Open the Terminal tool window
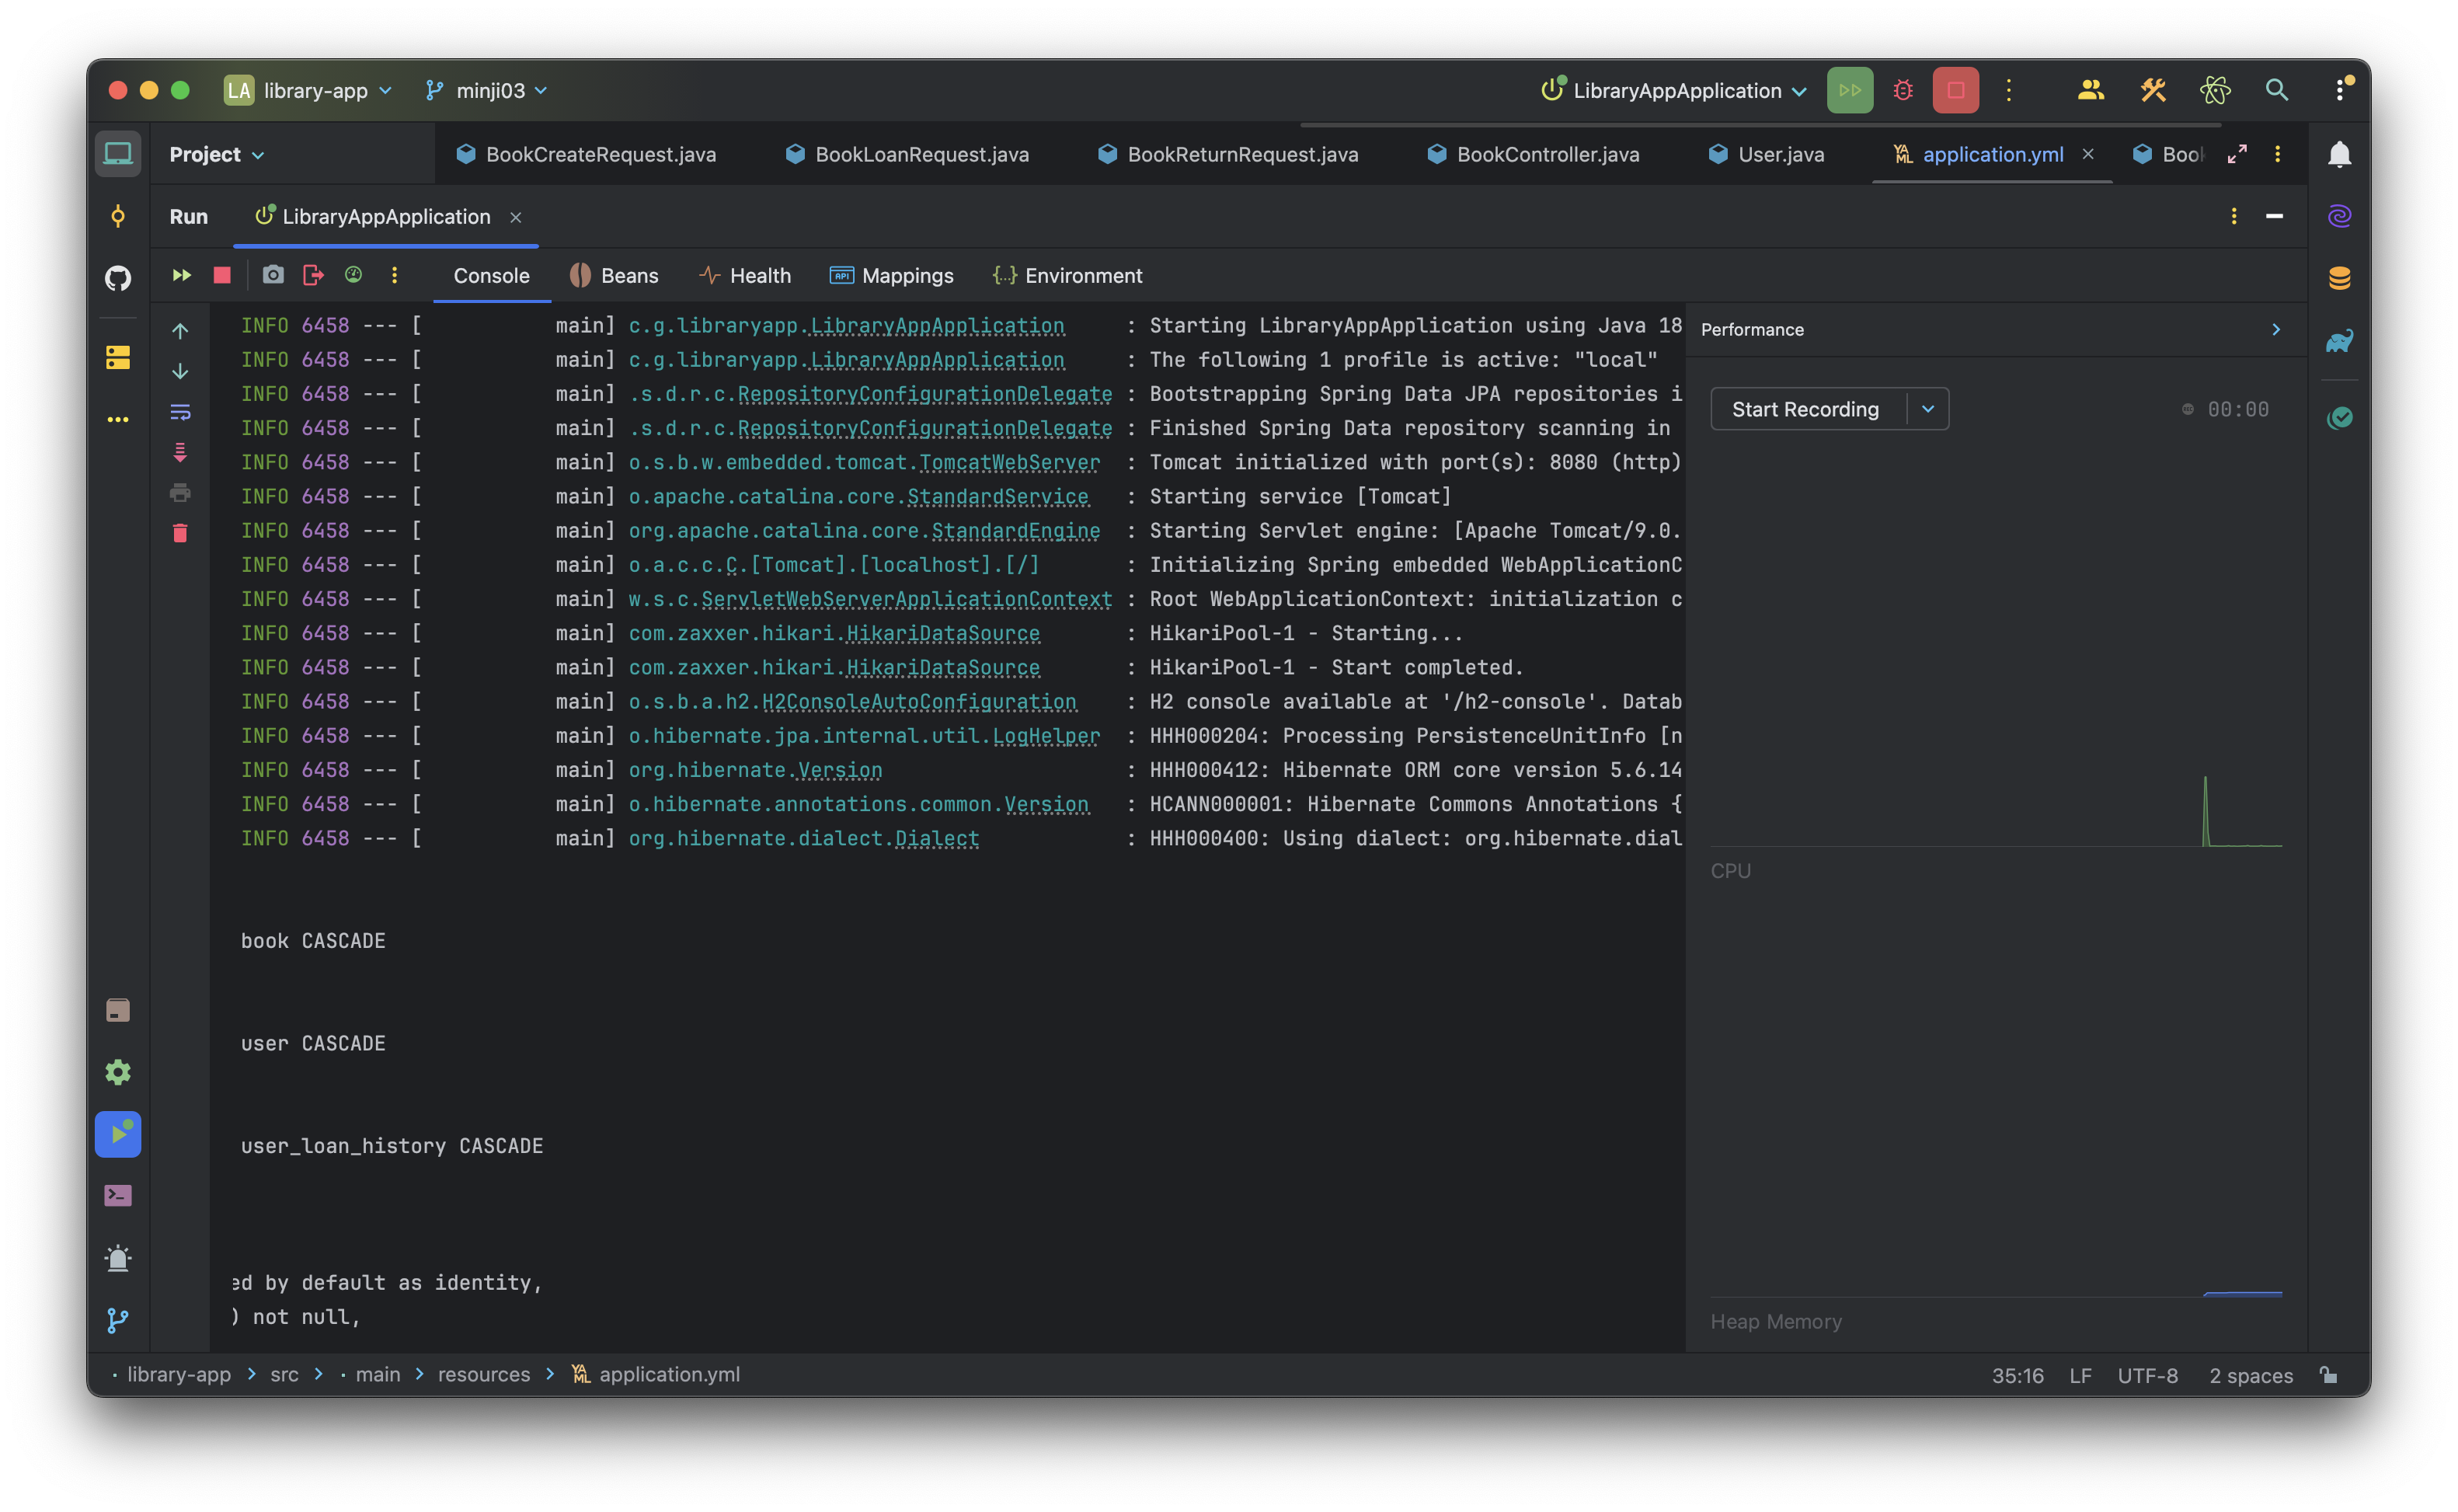2458x1512 pixels. [x=118, y=1196]
